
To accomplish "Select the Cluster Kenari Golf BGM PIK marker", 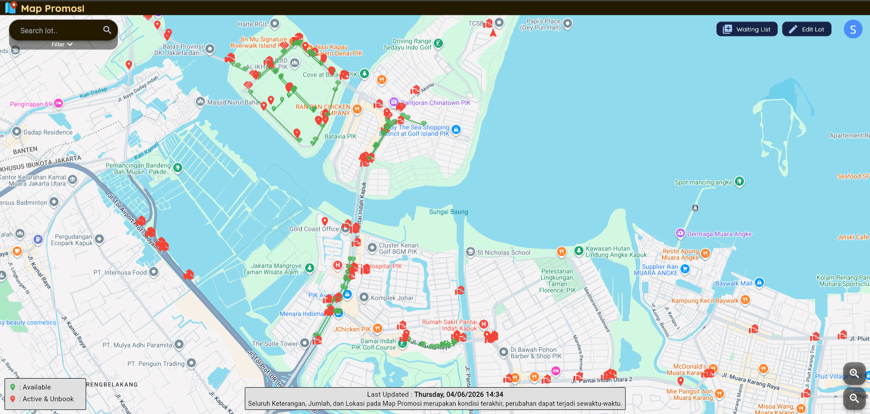I will tap(372, 248).
